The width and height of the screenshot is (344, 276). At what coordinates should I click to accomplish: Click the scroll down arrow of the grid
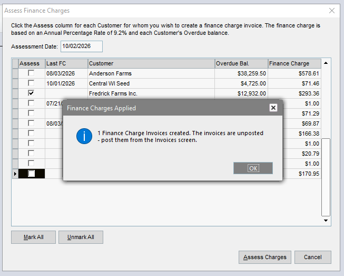tap(326, 221)
